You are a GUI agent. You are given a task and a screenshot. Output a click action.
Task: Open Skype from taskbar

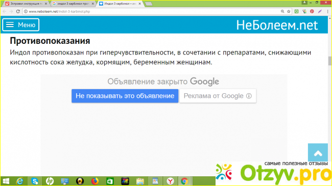35,181
